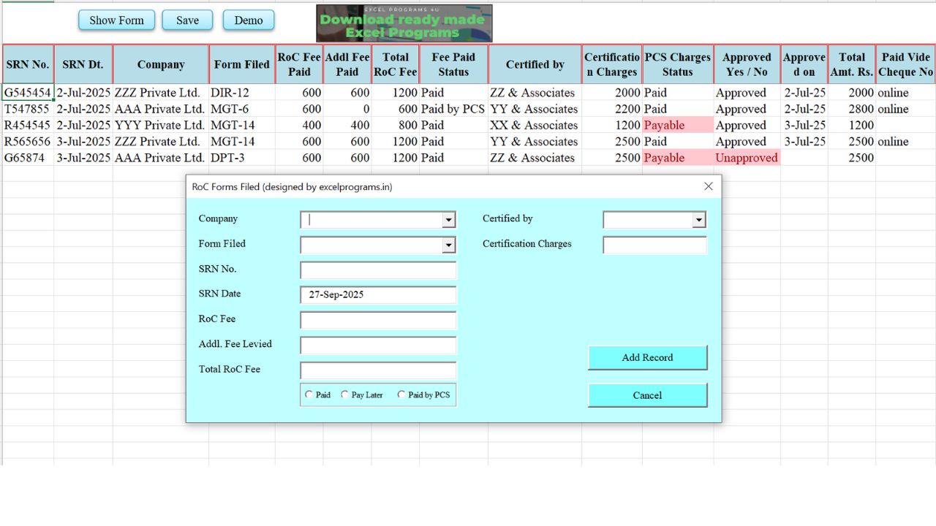Select the Company column header cell
936x526 pixels.
[x=161, y=64]
